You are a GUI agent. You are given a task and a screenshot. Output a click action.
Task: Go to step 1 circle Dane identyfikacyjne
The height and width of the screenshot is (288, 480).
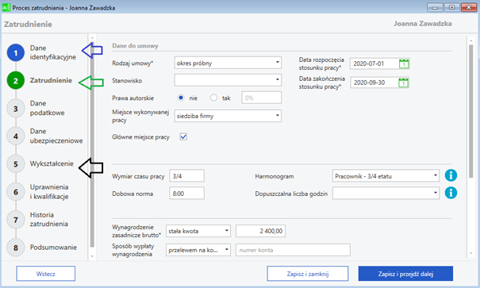tap(16, 52)
